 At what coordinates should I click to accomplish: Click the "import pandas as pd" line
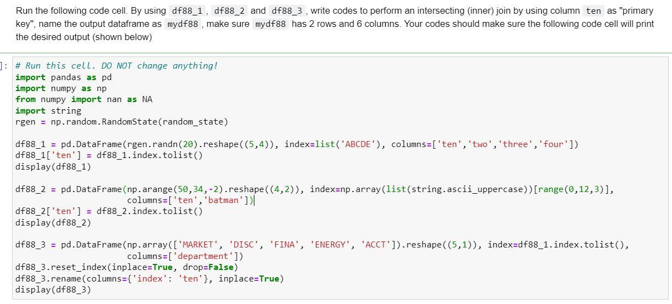[63, 77]
